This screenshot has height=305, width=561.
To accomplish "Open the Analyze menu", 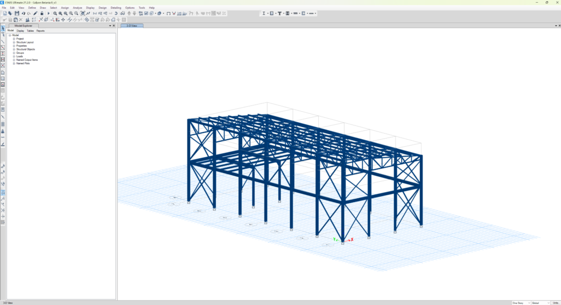I will [77, 8].
